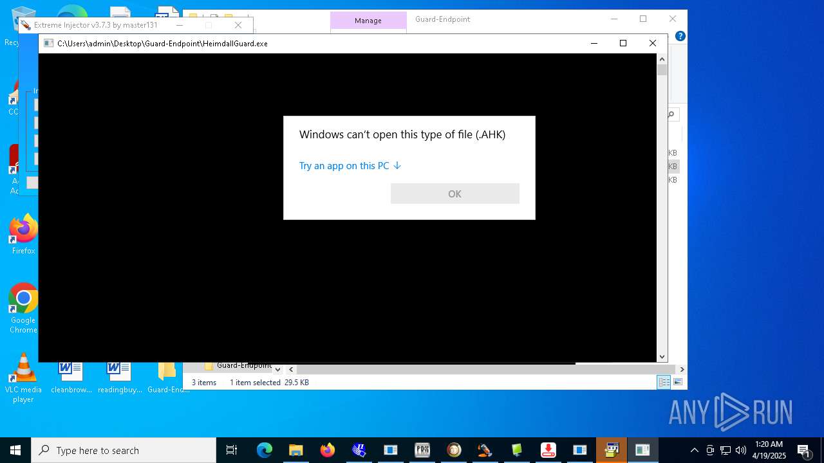The image size is (824, 463).
Task: Open the Windows Start menu
Action: click(15, 450)
